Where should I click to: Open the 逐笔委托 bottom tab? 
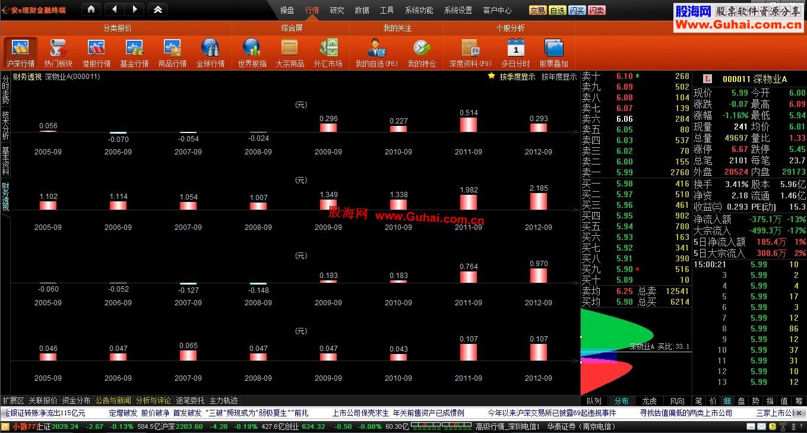(190, 400)
